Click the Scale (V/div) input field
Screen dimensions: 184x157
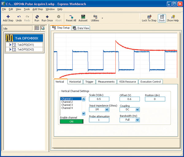pos(99,99)
